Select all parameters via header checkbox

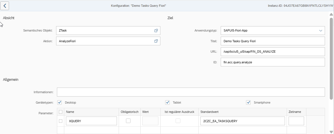pos(61,112)
